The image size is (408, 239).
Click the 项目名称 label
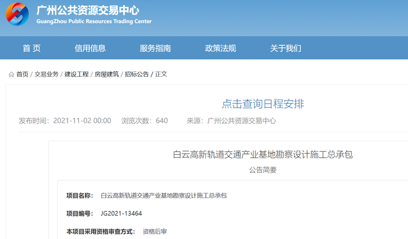point(80,195)
